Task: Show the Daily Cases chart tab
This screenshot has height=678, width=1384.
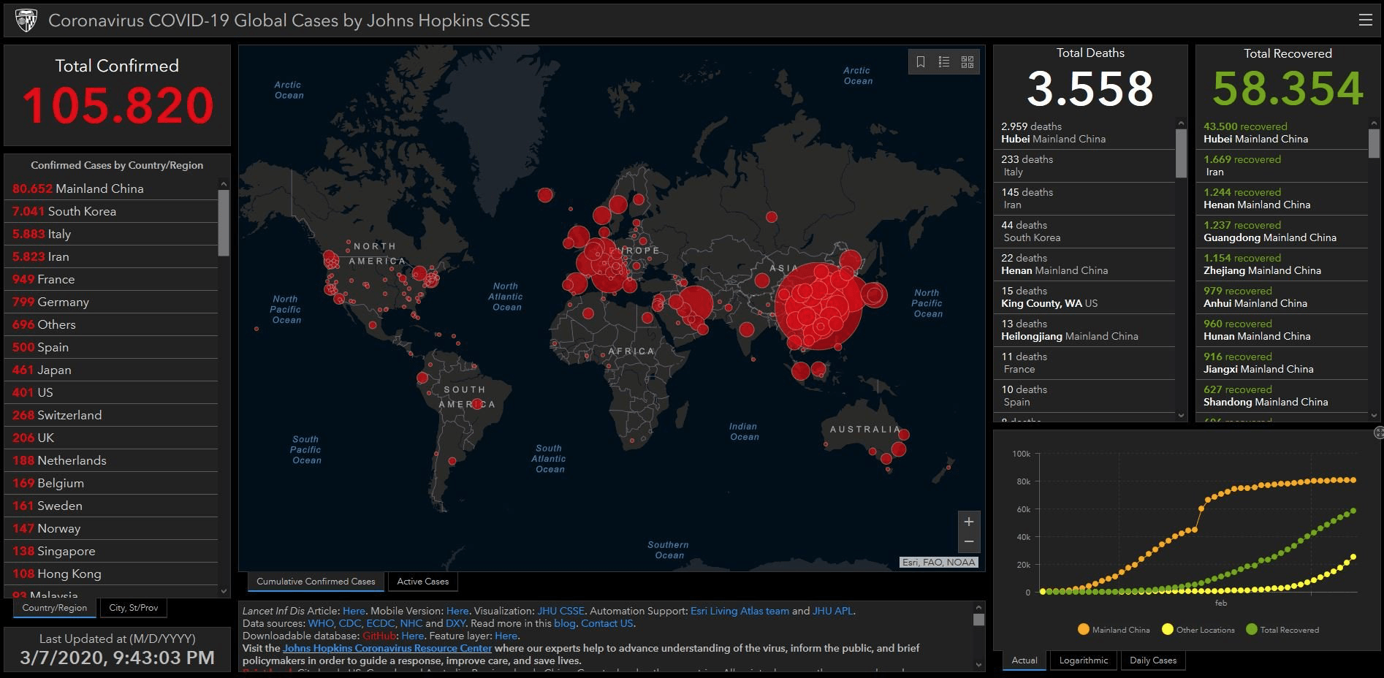Action: click(x=1153, y=660)
